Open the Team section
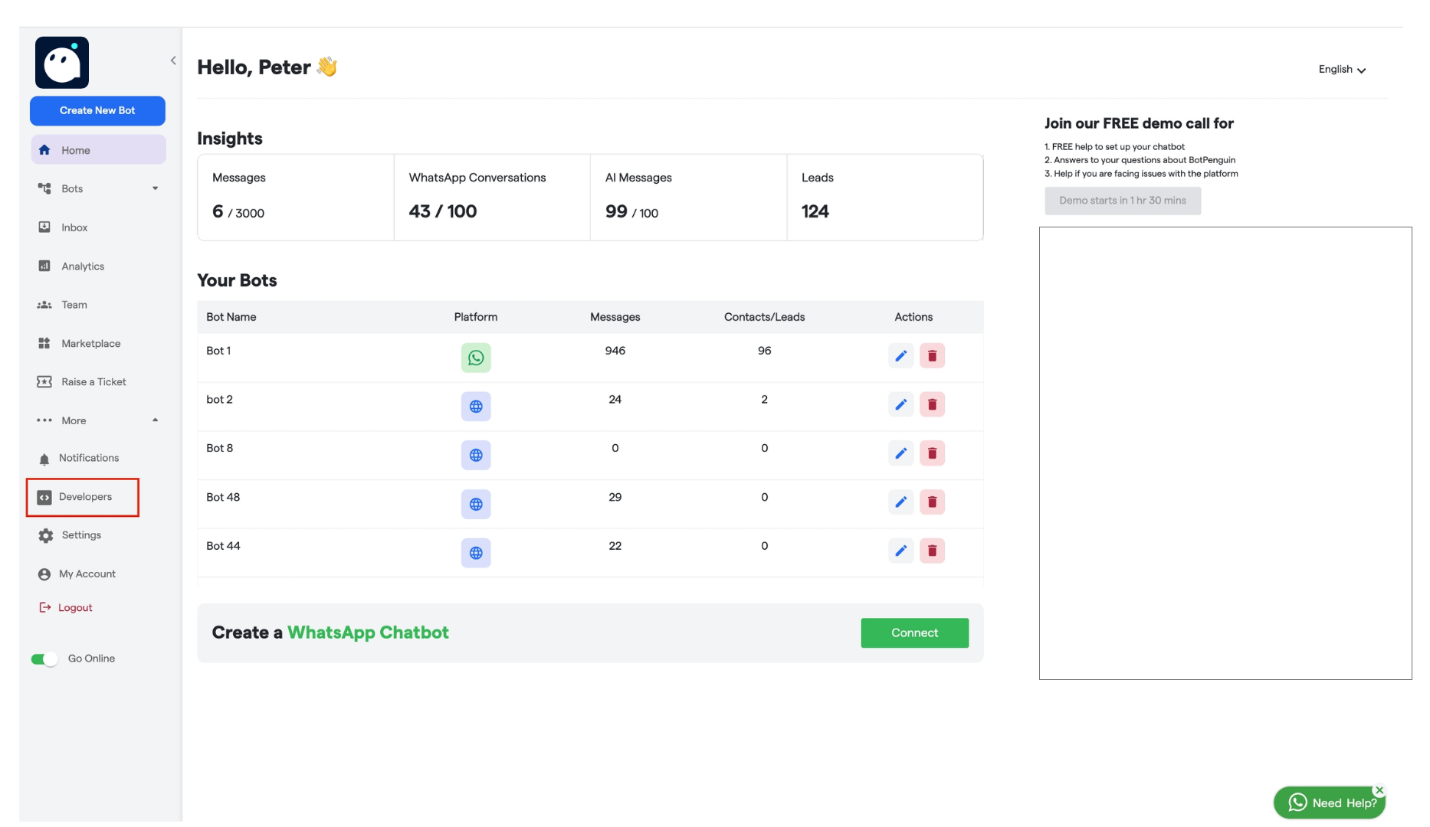This screenshot has height=827, width=1430. point(73,304)
